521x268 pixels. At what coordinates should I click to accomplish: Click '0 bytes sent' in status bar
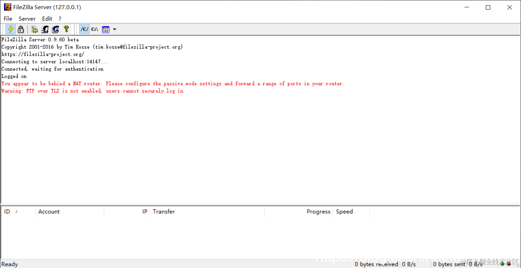(x=449, y=264)
